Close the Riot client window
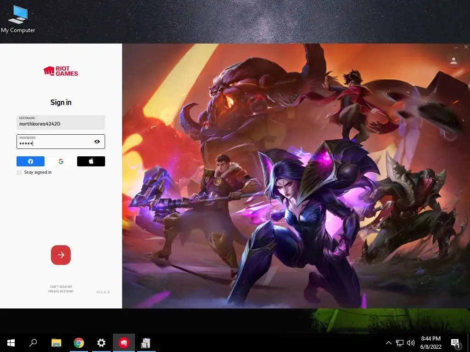 466,47
